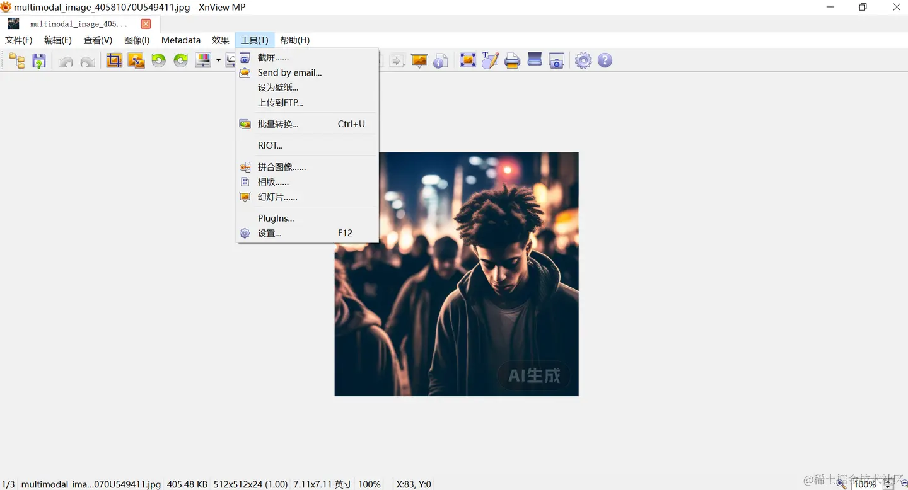Select 相版 menu entry
This screenshot has height=490, width=908.
[x=307, y=182]
